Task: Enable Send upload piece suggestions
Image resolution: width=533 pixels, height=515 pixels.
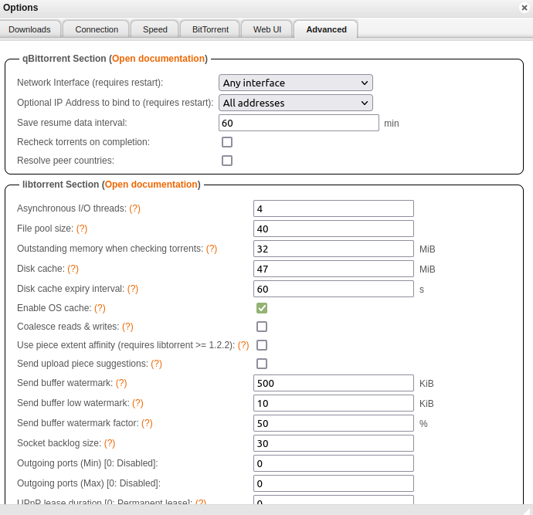Action: click(262, 364)
